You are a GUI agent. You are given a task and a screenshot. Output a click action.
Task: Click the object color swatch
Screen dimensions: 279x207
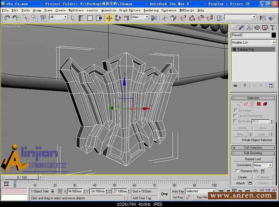(274, 35)
